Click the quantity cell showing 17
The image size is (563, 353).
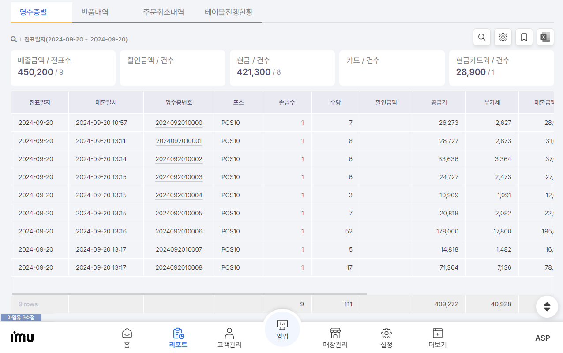coord(336,267)
